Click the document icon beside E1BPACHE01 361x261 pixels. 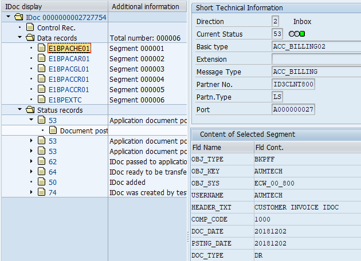(x=41, y=49)
